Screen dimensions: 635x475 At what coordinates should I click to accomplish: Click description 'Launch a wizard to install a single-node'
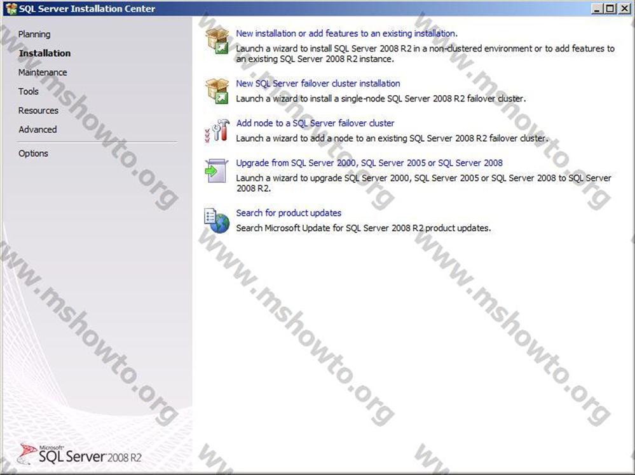pyautogui.click(x=311, y=98)
